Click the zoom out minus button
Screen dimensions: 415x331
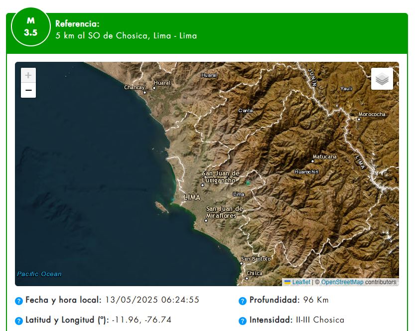(28, 90)
